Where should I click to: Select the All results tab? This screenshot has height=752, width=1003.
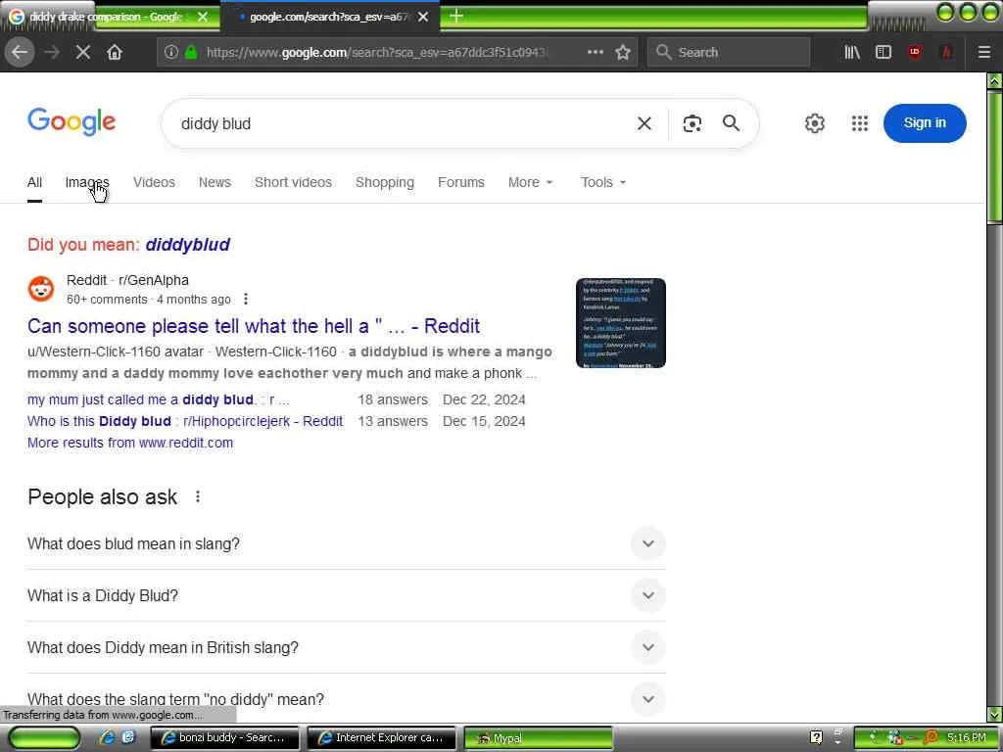(34, 182)
